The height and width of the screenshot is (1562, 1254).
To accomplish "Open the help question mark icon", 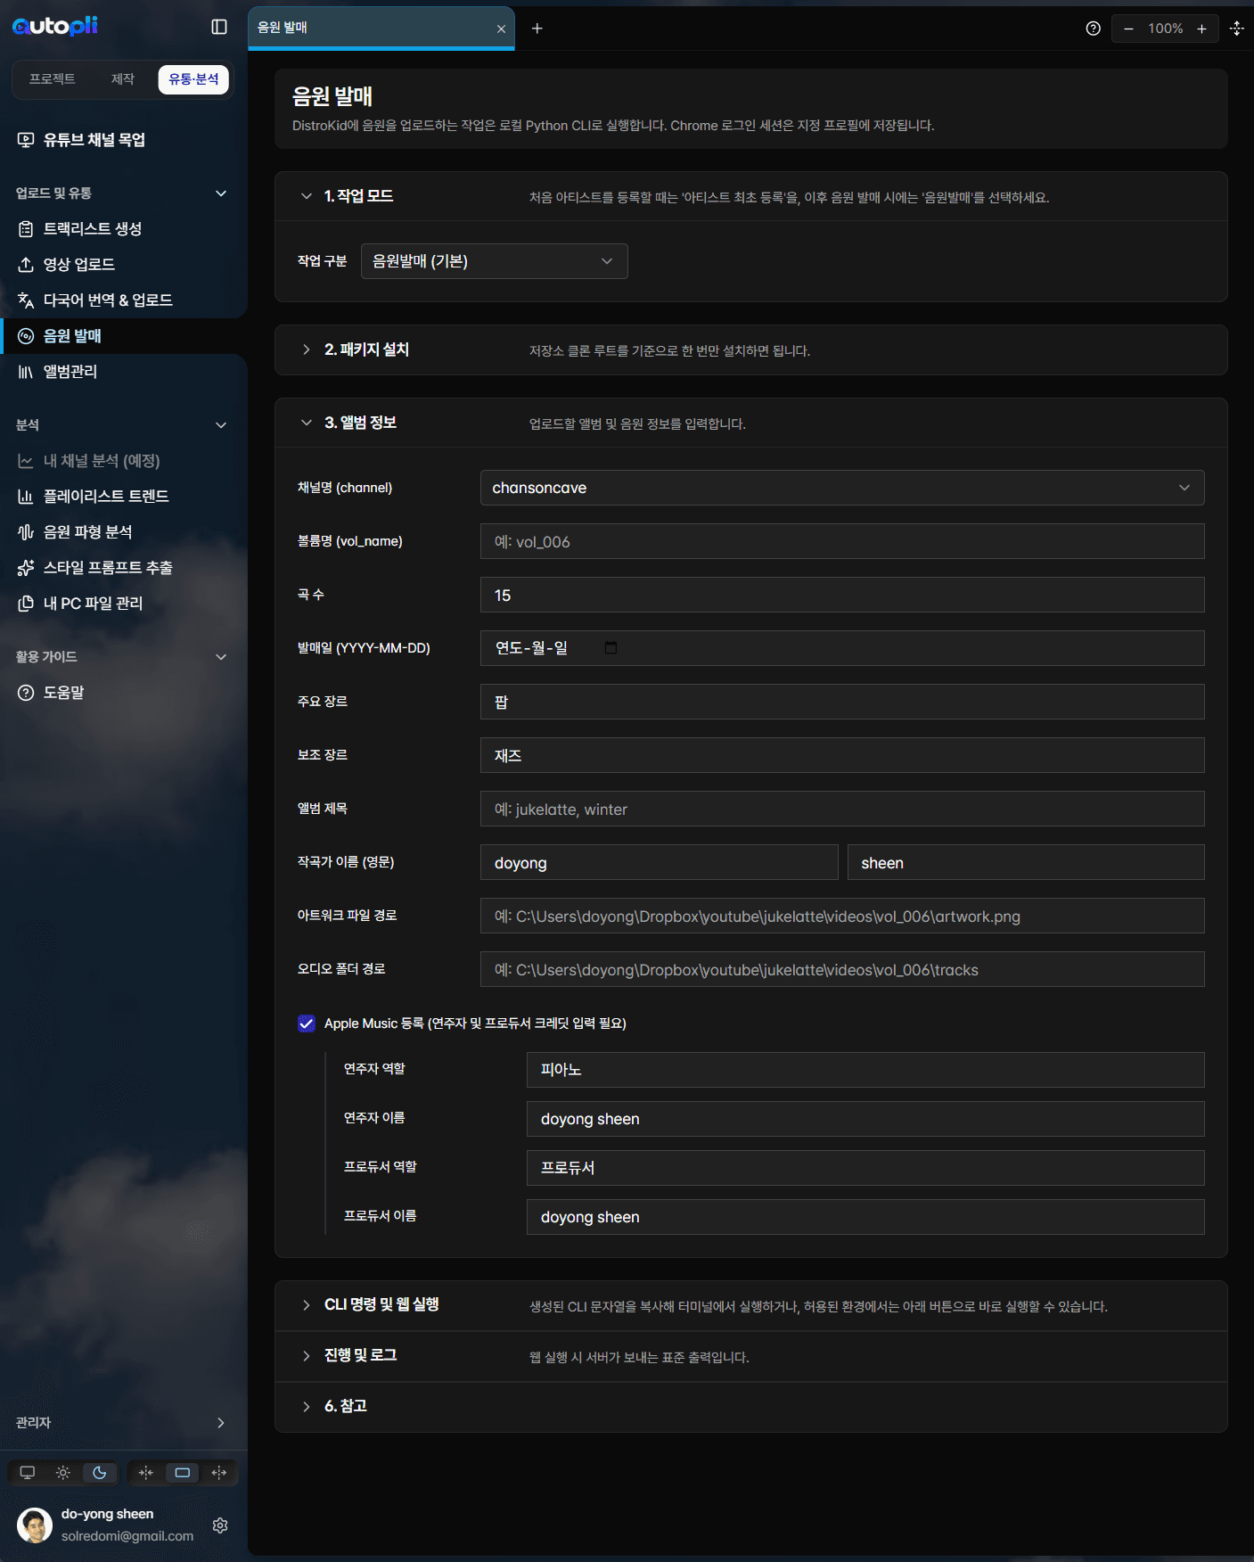I will pyautogui.click(x=1093, y=29).
